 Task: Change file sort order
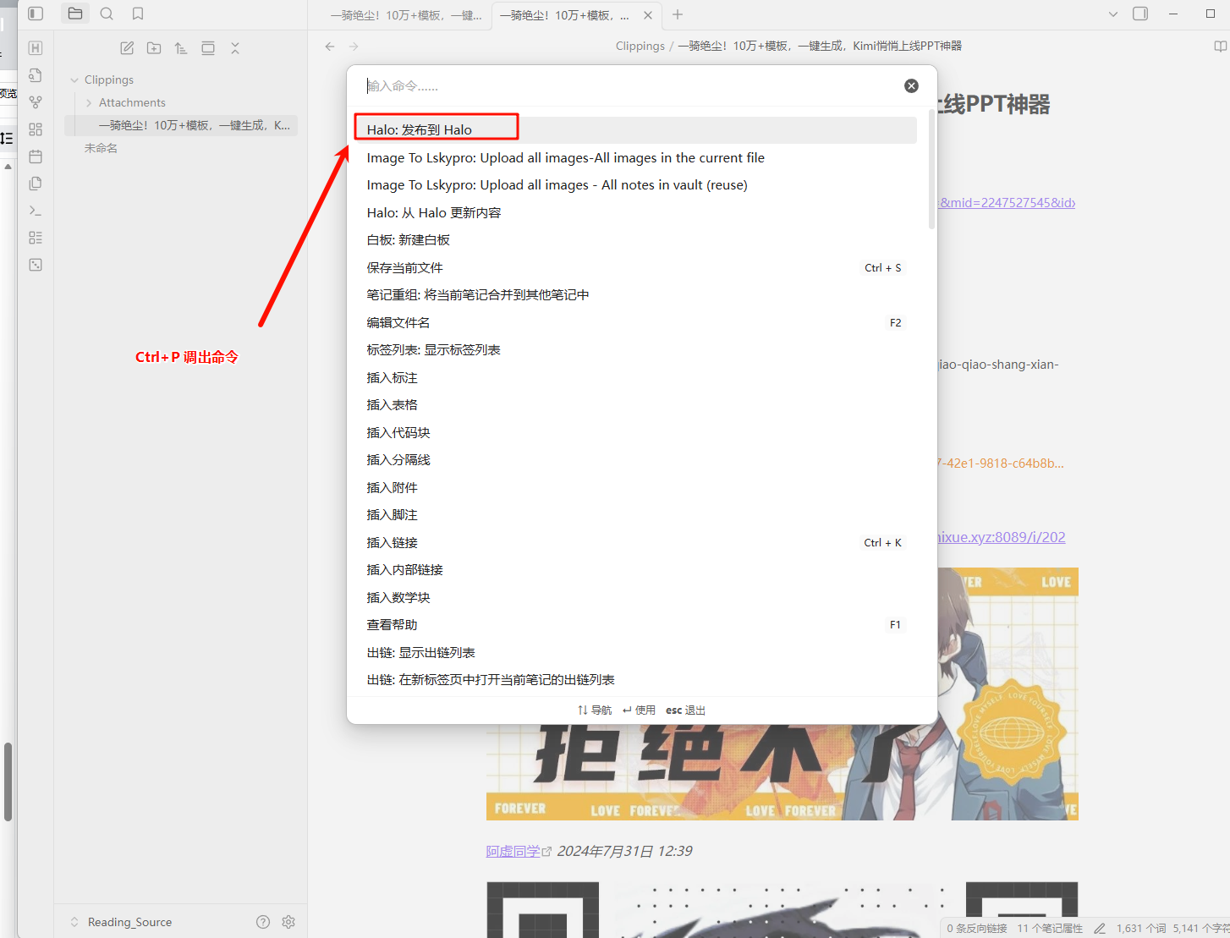pyautogui.click(x=181, y=48)
